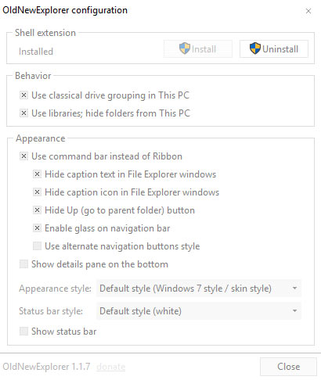Click the arrow of Appearance style dropdown

[294, 289]
